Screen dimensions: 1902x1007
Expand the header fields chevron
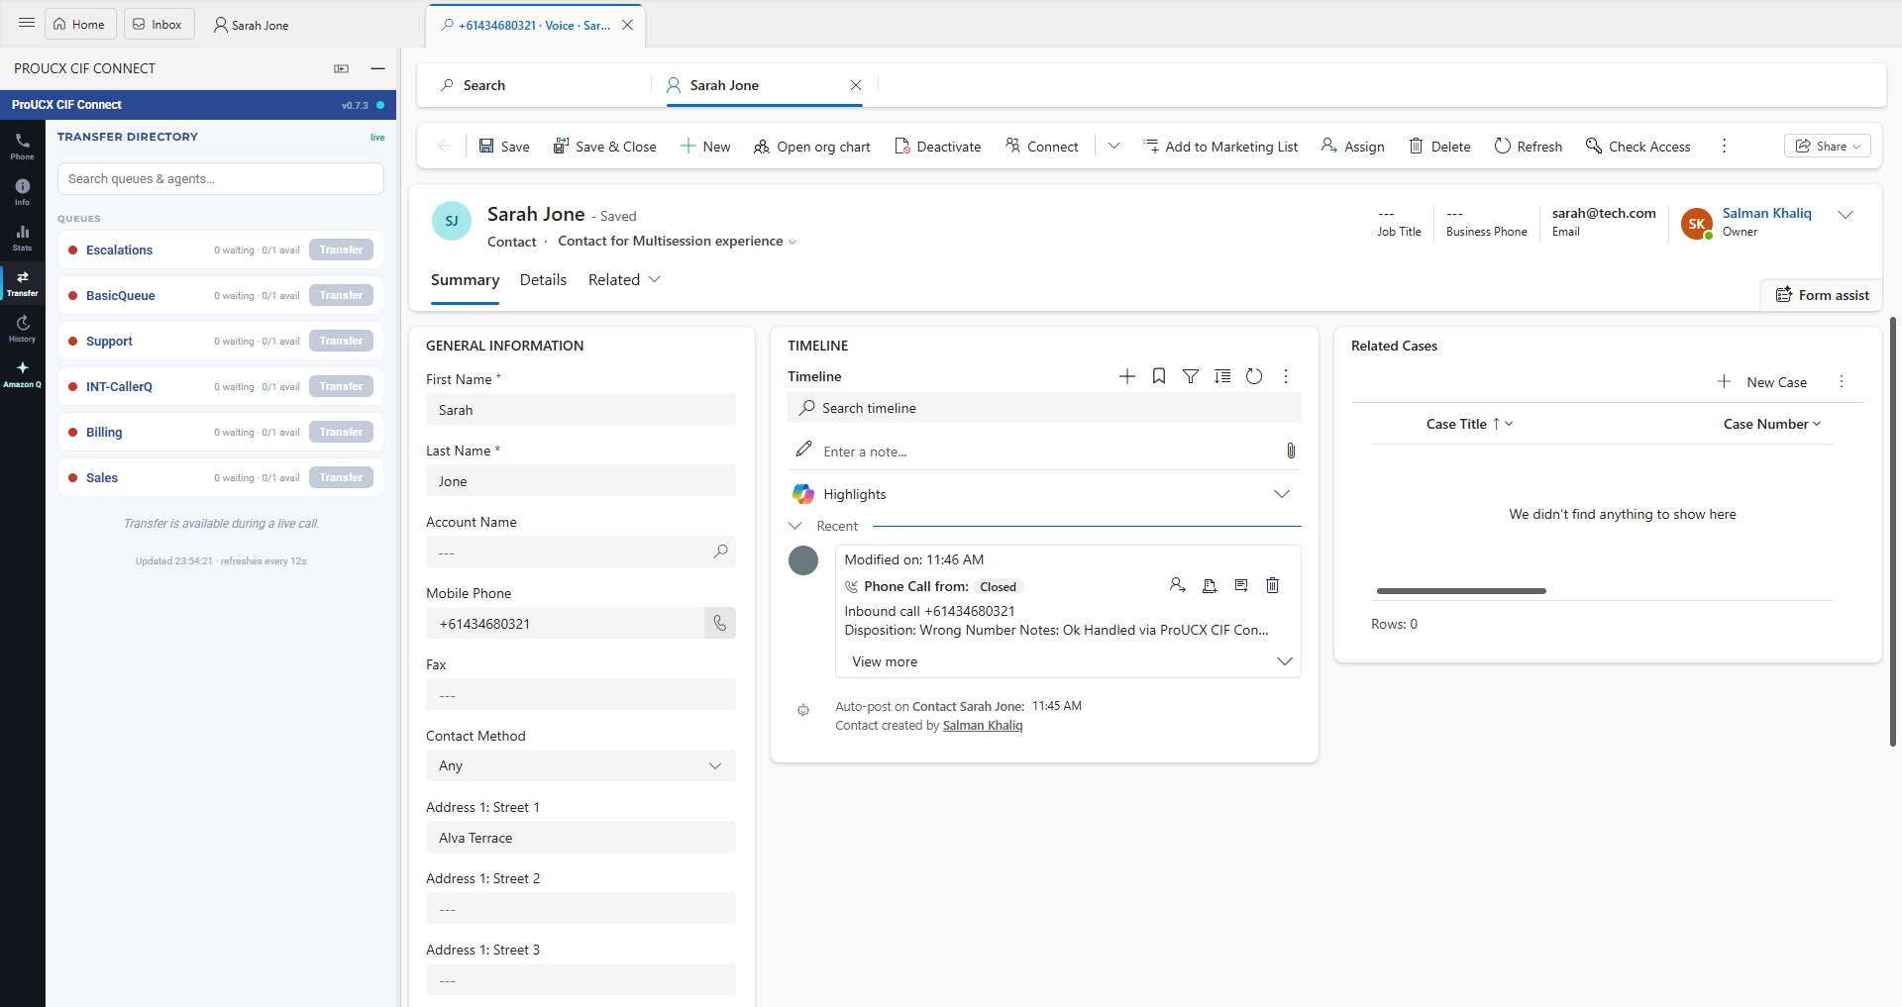[1846, 215]
